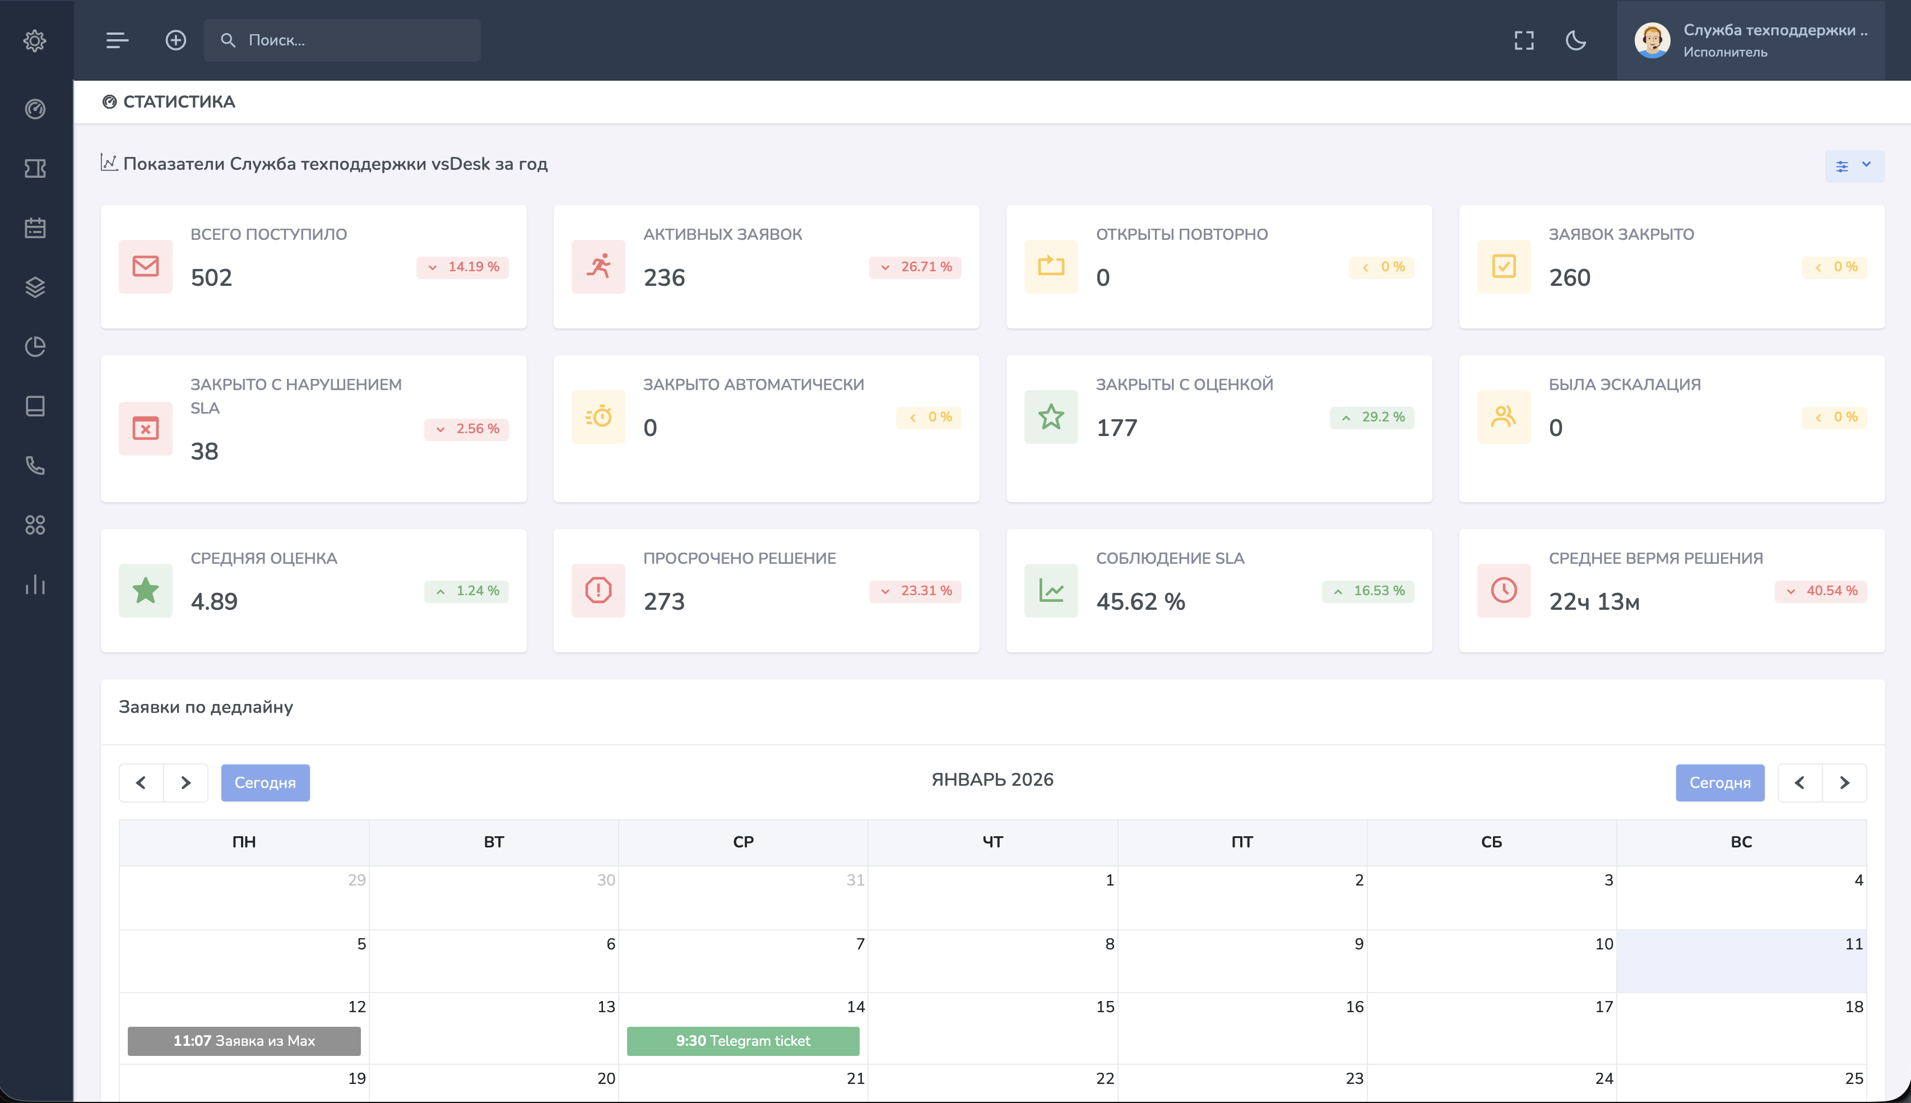Open next month with right arrow
Viewport: 1911px width, 1103px height.
(x=186, y=782)
